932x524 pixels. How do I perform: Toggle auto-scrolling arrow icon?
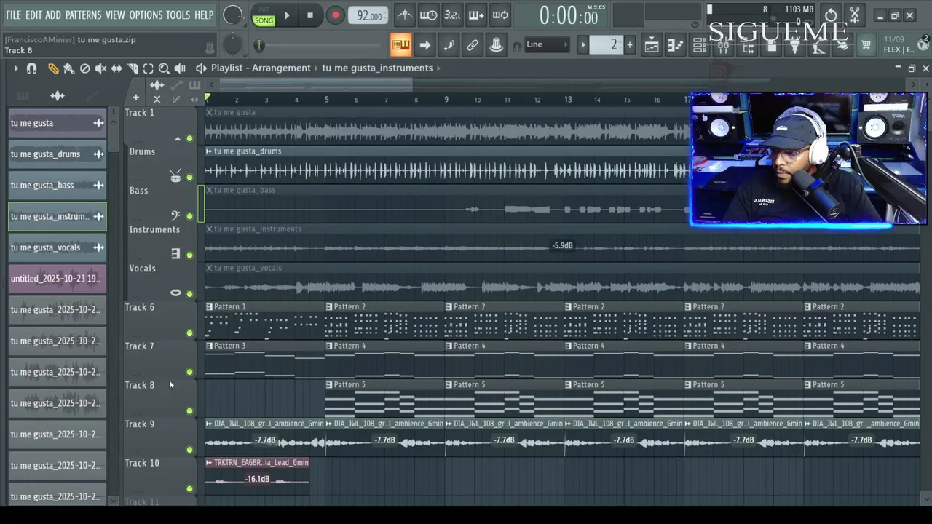click(424, 45)
